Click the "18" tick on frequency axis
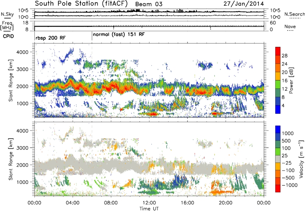The width and height of the screenshot is (305, 211). click(x=26, y=23)
